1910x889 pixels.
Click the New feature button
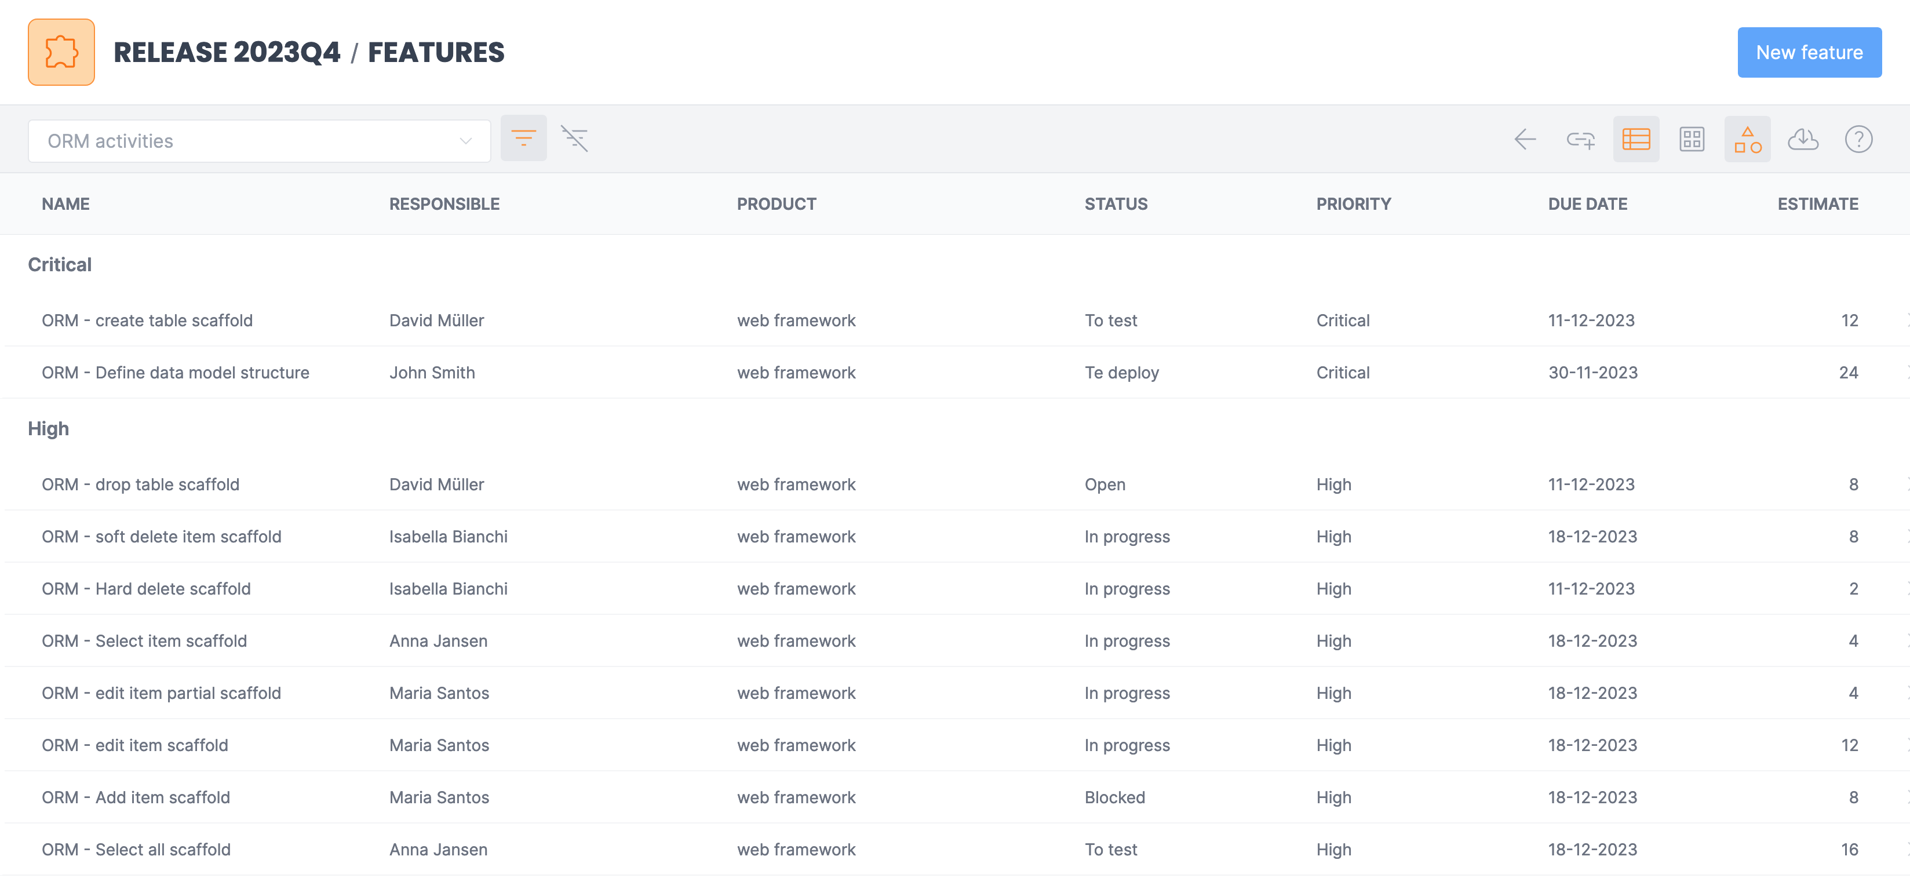coord(1809,53)
